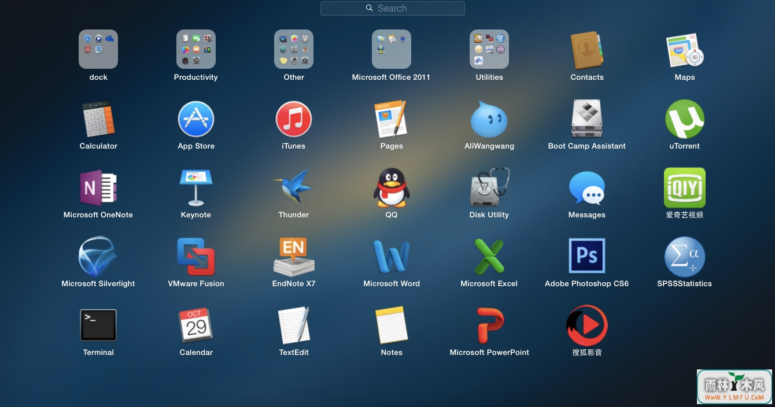
Task: Open iTunes
Action: click(x=294, y=119)
